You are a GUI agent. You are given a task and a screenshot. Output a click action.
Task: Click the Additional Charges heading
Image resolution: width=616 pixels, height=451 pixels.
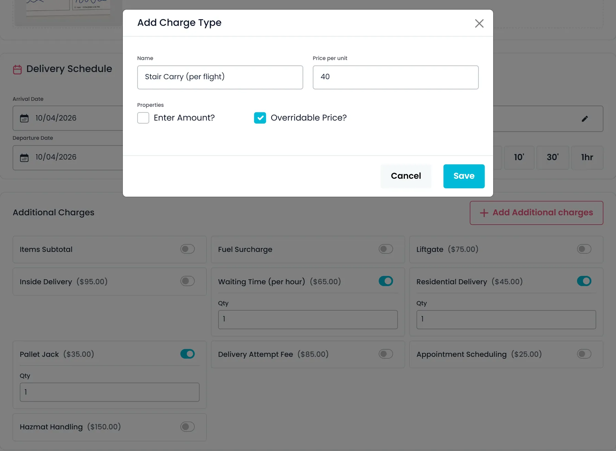point(53,213)
